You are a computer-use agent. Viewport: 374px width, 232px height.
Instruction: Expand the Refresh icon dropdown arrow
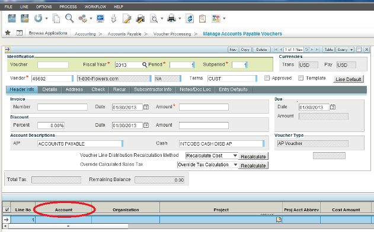click(46, 18)
